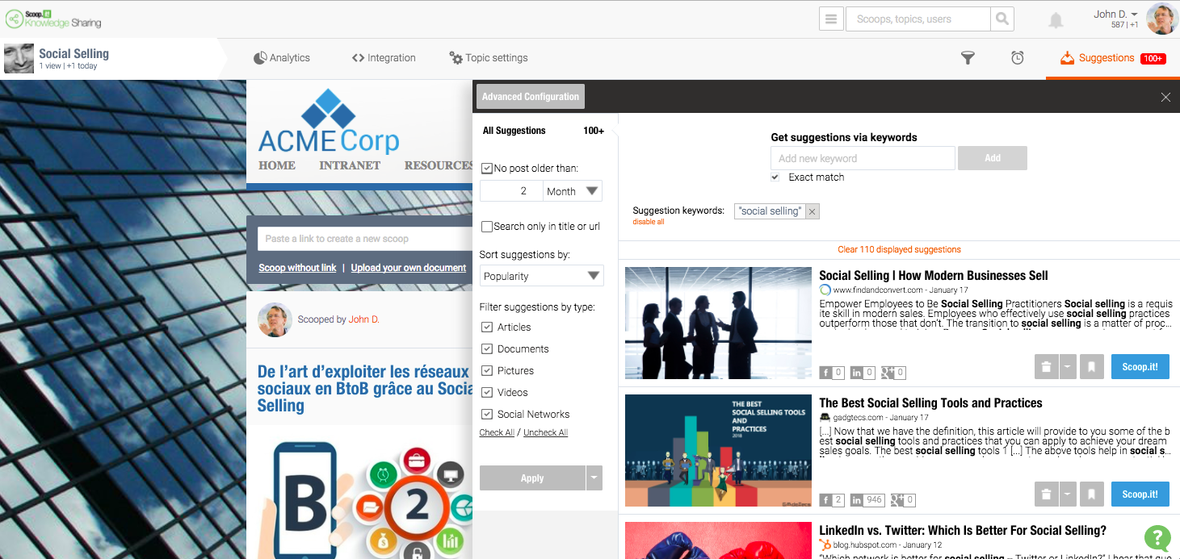This screenshot has width=1180, height=559.
Task: Open the Analytics tab
Action: pos(281,58)
